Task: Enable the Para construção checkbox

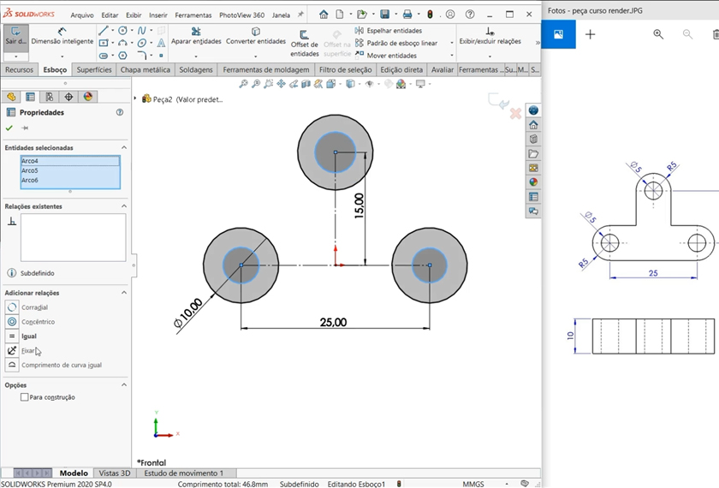Action: tap(25, 397)
